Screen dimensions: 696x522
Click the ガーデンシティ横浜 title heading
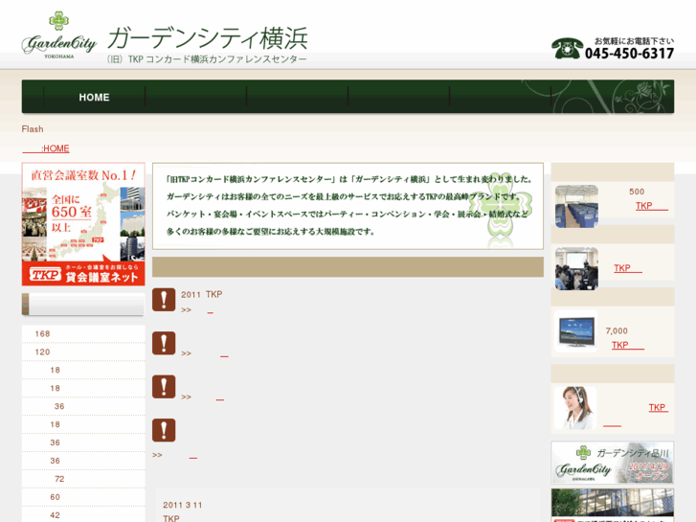point(208,38)
